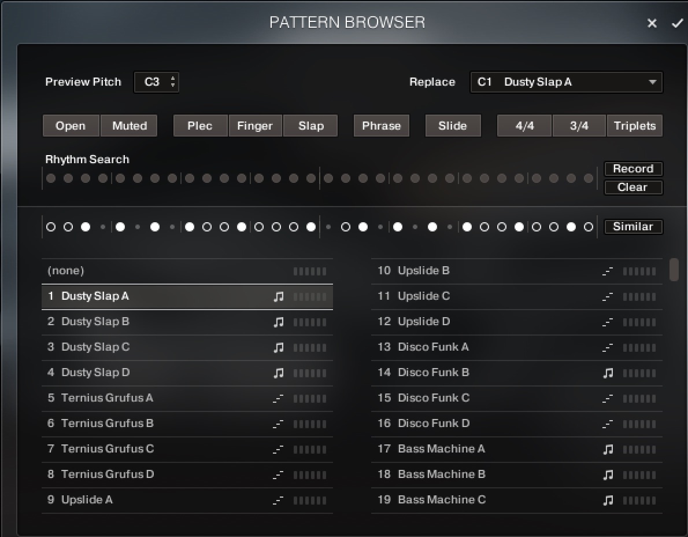Enable the Slap playing style filter
688x537 pixels.
click(x=310, y=126)
